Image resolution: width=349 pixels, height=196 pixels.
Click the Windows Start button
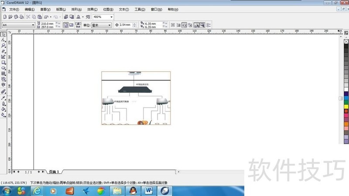7,191
